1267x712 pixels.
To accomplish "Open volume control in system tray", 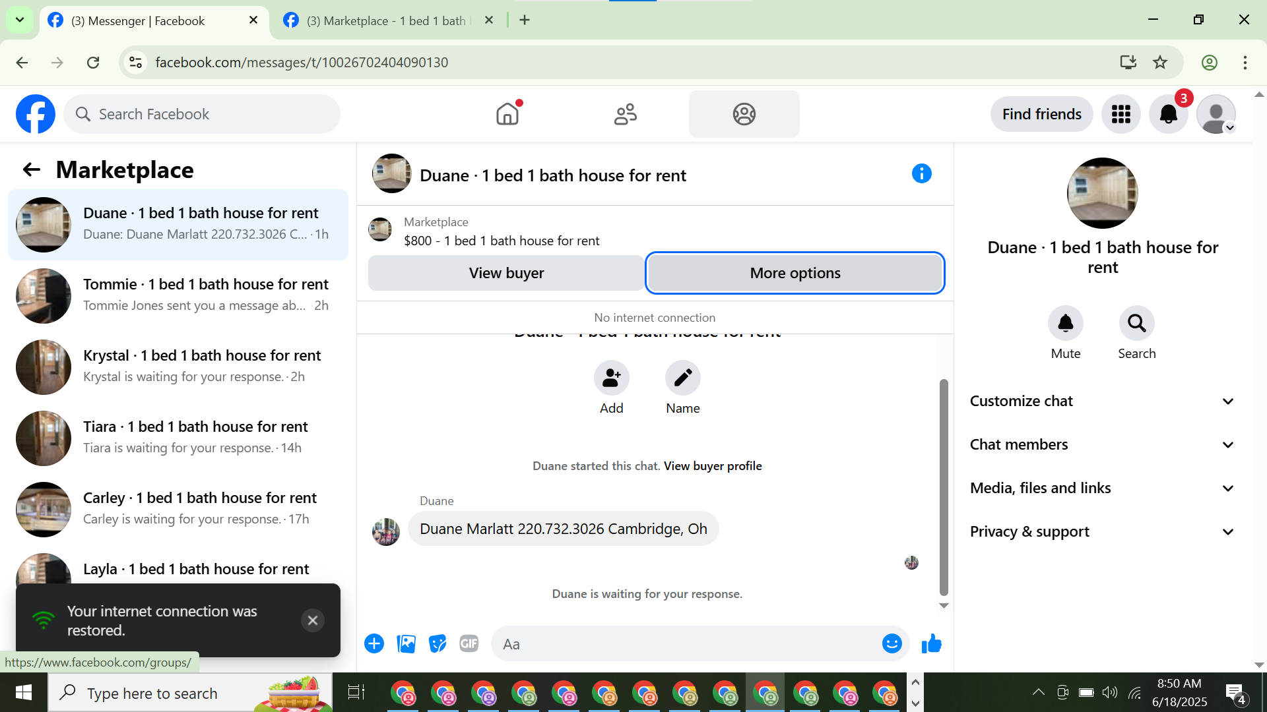I will 1109,692.
